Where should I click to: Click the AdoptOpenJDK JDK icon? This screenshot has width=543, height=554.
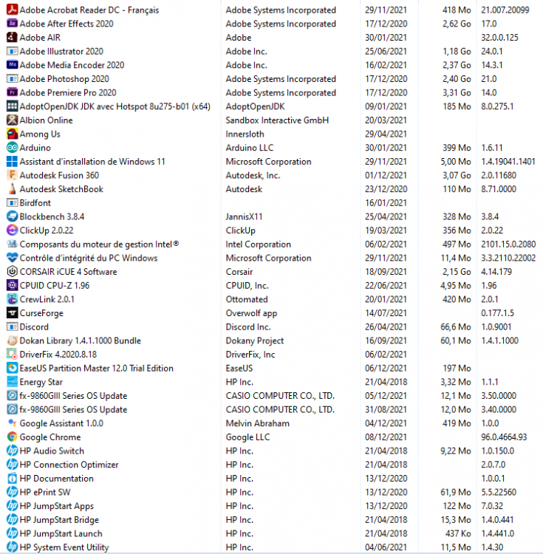[12, 106]
